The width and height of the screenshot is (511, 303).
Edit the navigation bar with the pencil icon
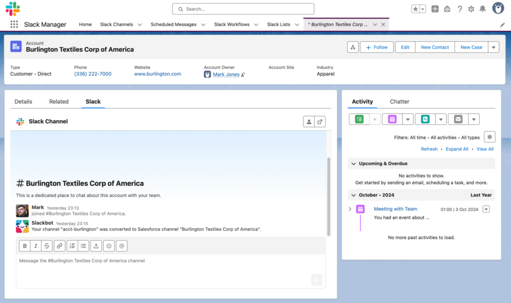pyautogui.click(x=502, y=25)
